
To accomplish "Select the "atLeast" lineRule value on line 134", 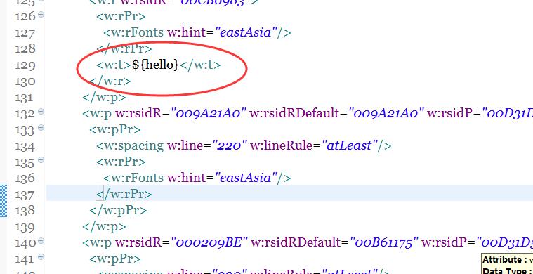I will (x=350, y=145).
